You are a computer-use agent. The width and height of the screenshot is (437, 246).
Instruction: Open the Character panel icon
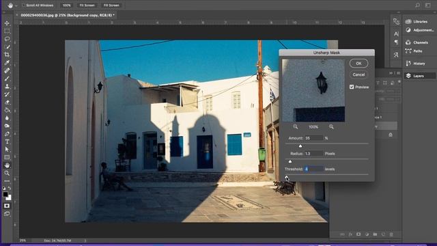(396, 33)
